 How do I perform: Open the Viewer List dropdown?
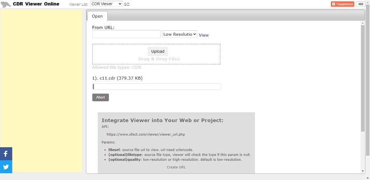[x=106, y=4]
